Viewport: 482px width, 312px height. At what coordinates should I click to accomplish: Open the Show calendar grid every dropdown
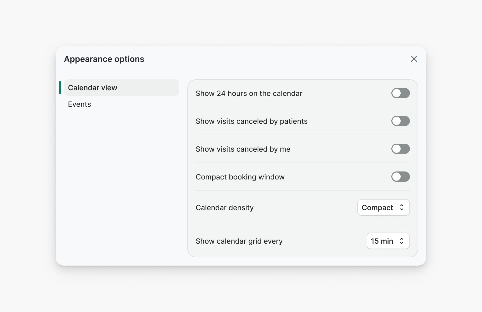point(388,241)
